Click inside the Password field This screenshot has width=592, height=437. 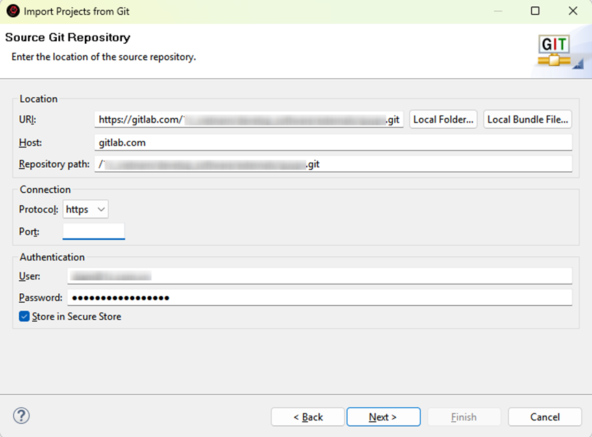tap(319, 298)
